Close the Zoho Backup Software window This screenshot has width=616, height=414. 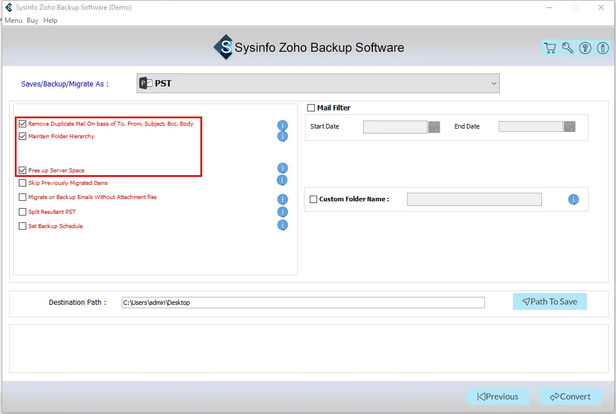pyautogui.click(x=601, y=7)
